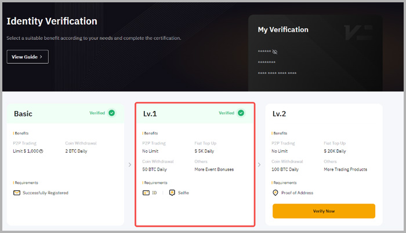The image size is (406, 233).
Task: Click 'Selfie' requirement label
Action: click(183, 193)
